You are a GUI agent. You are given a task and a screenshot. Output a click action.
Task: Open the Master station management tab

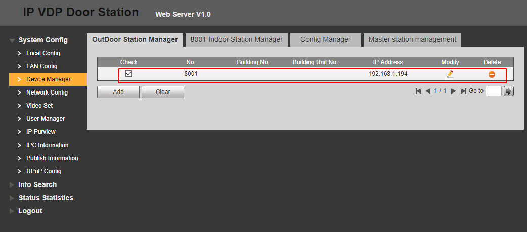point(412,40)
